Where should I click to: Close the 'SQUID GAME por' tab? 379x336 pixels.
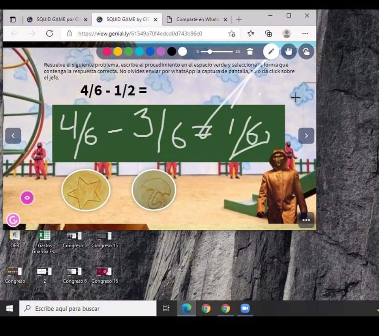click(86, 20)
